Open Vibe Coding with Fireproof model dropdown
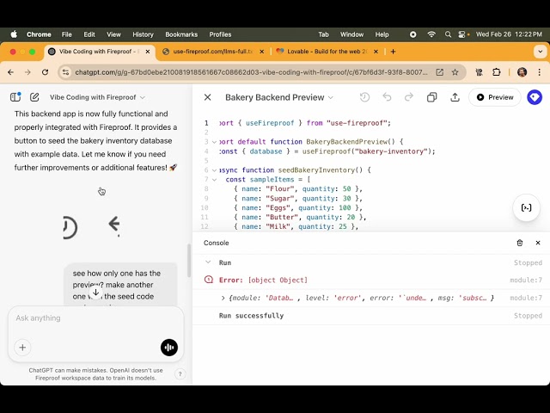 pyautogui.click(x=97, y=97)
